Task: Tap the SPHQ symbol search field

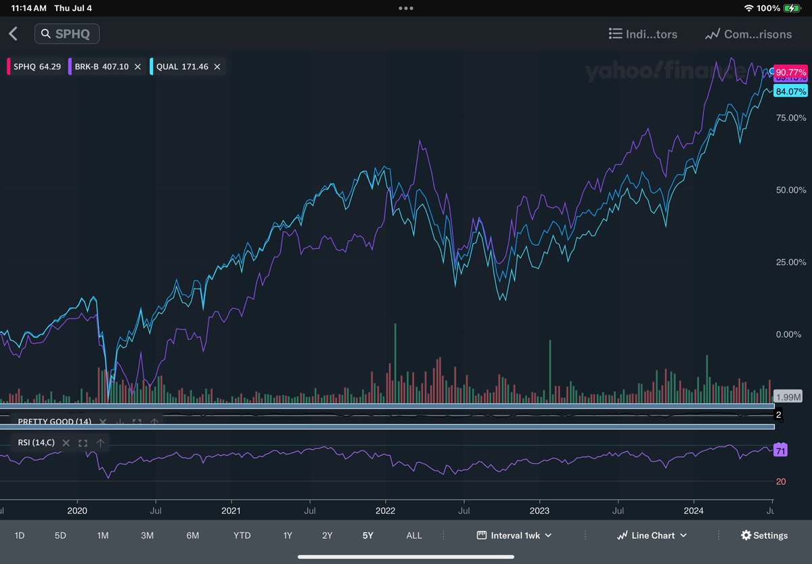Action: [67, 34]
